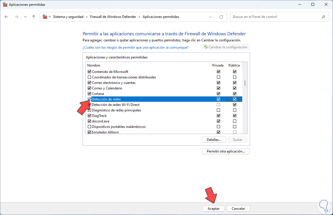Toggle Pública checkbox for DiagTrack
The height and width of the screenshot is (215, 333).
coord(235,116)
